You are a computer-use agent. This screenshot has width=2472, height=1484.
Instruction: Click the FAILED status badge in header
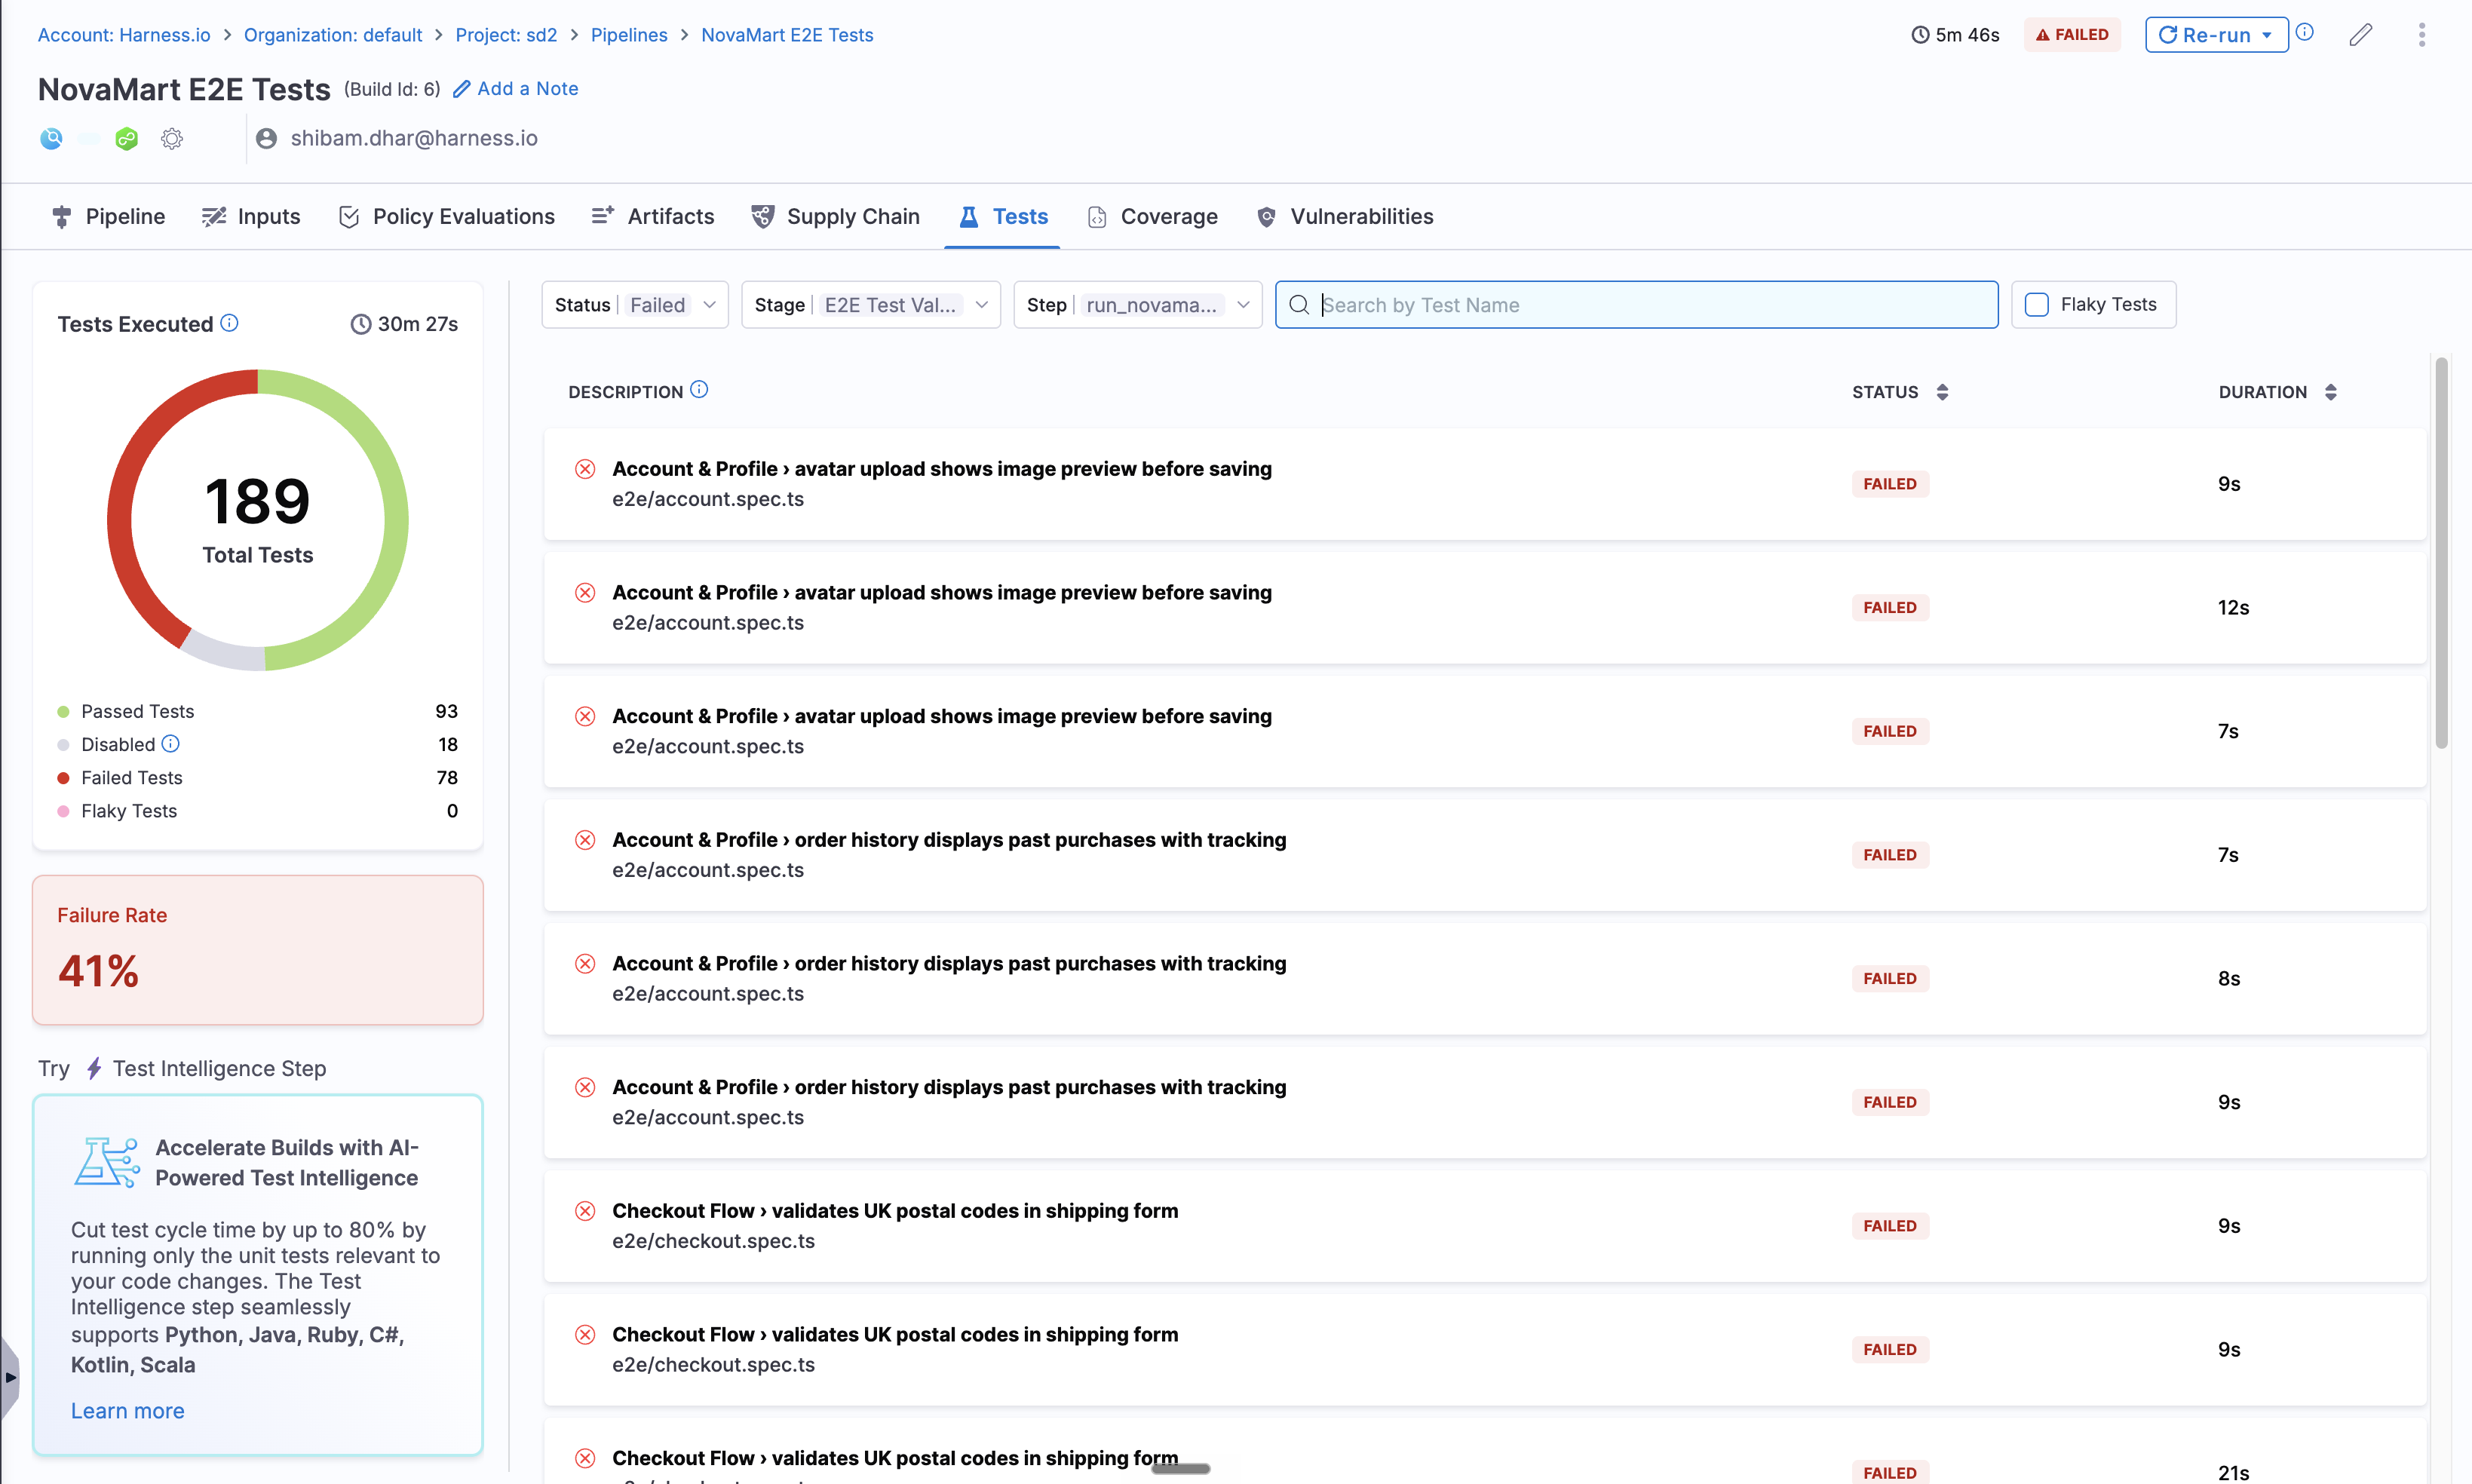(2072, 35)
